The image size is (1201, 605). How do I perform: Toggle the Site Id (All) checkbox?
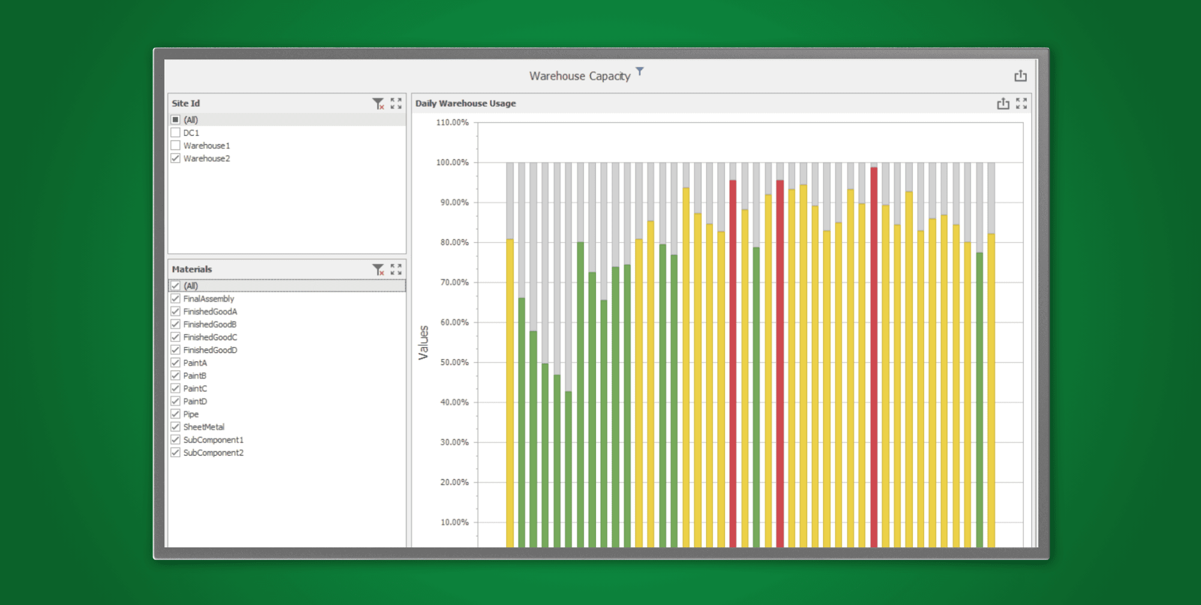175,119
